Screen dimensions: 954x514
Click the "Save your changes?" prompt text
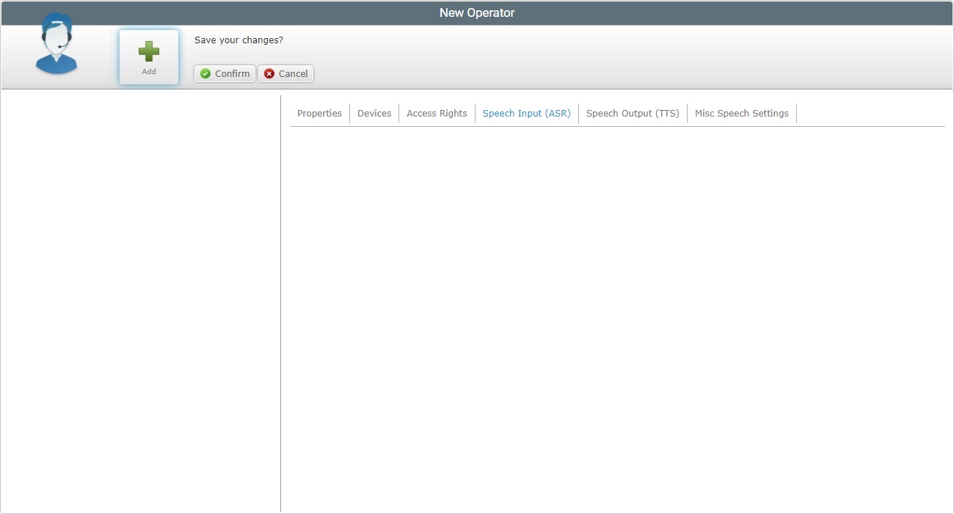click(x=238, y=40)
